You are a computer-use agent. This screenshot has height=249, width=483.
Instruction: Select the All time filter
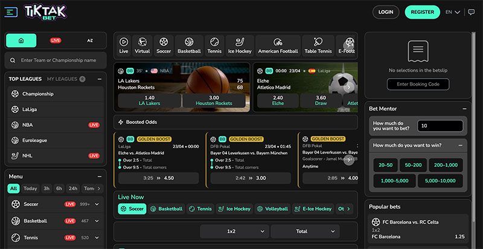[13, 189]
